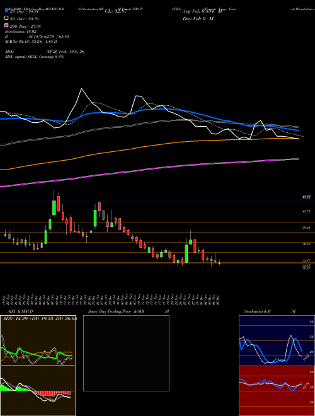Open the blue Stochastics chart panel

[x=277, y=340]
